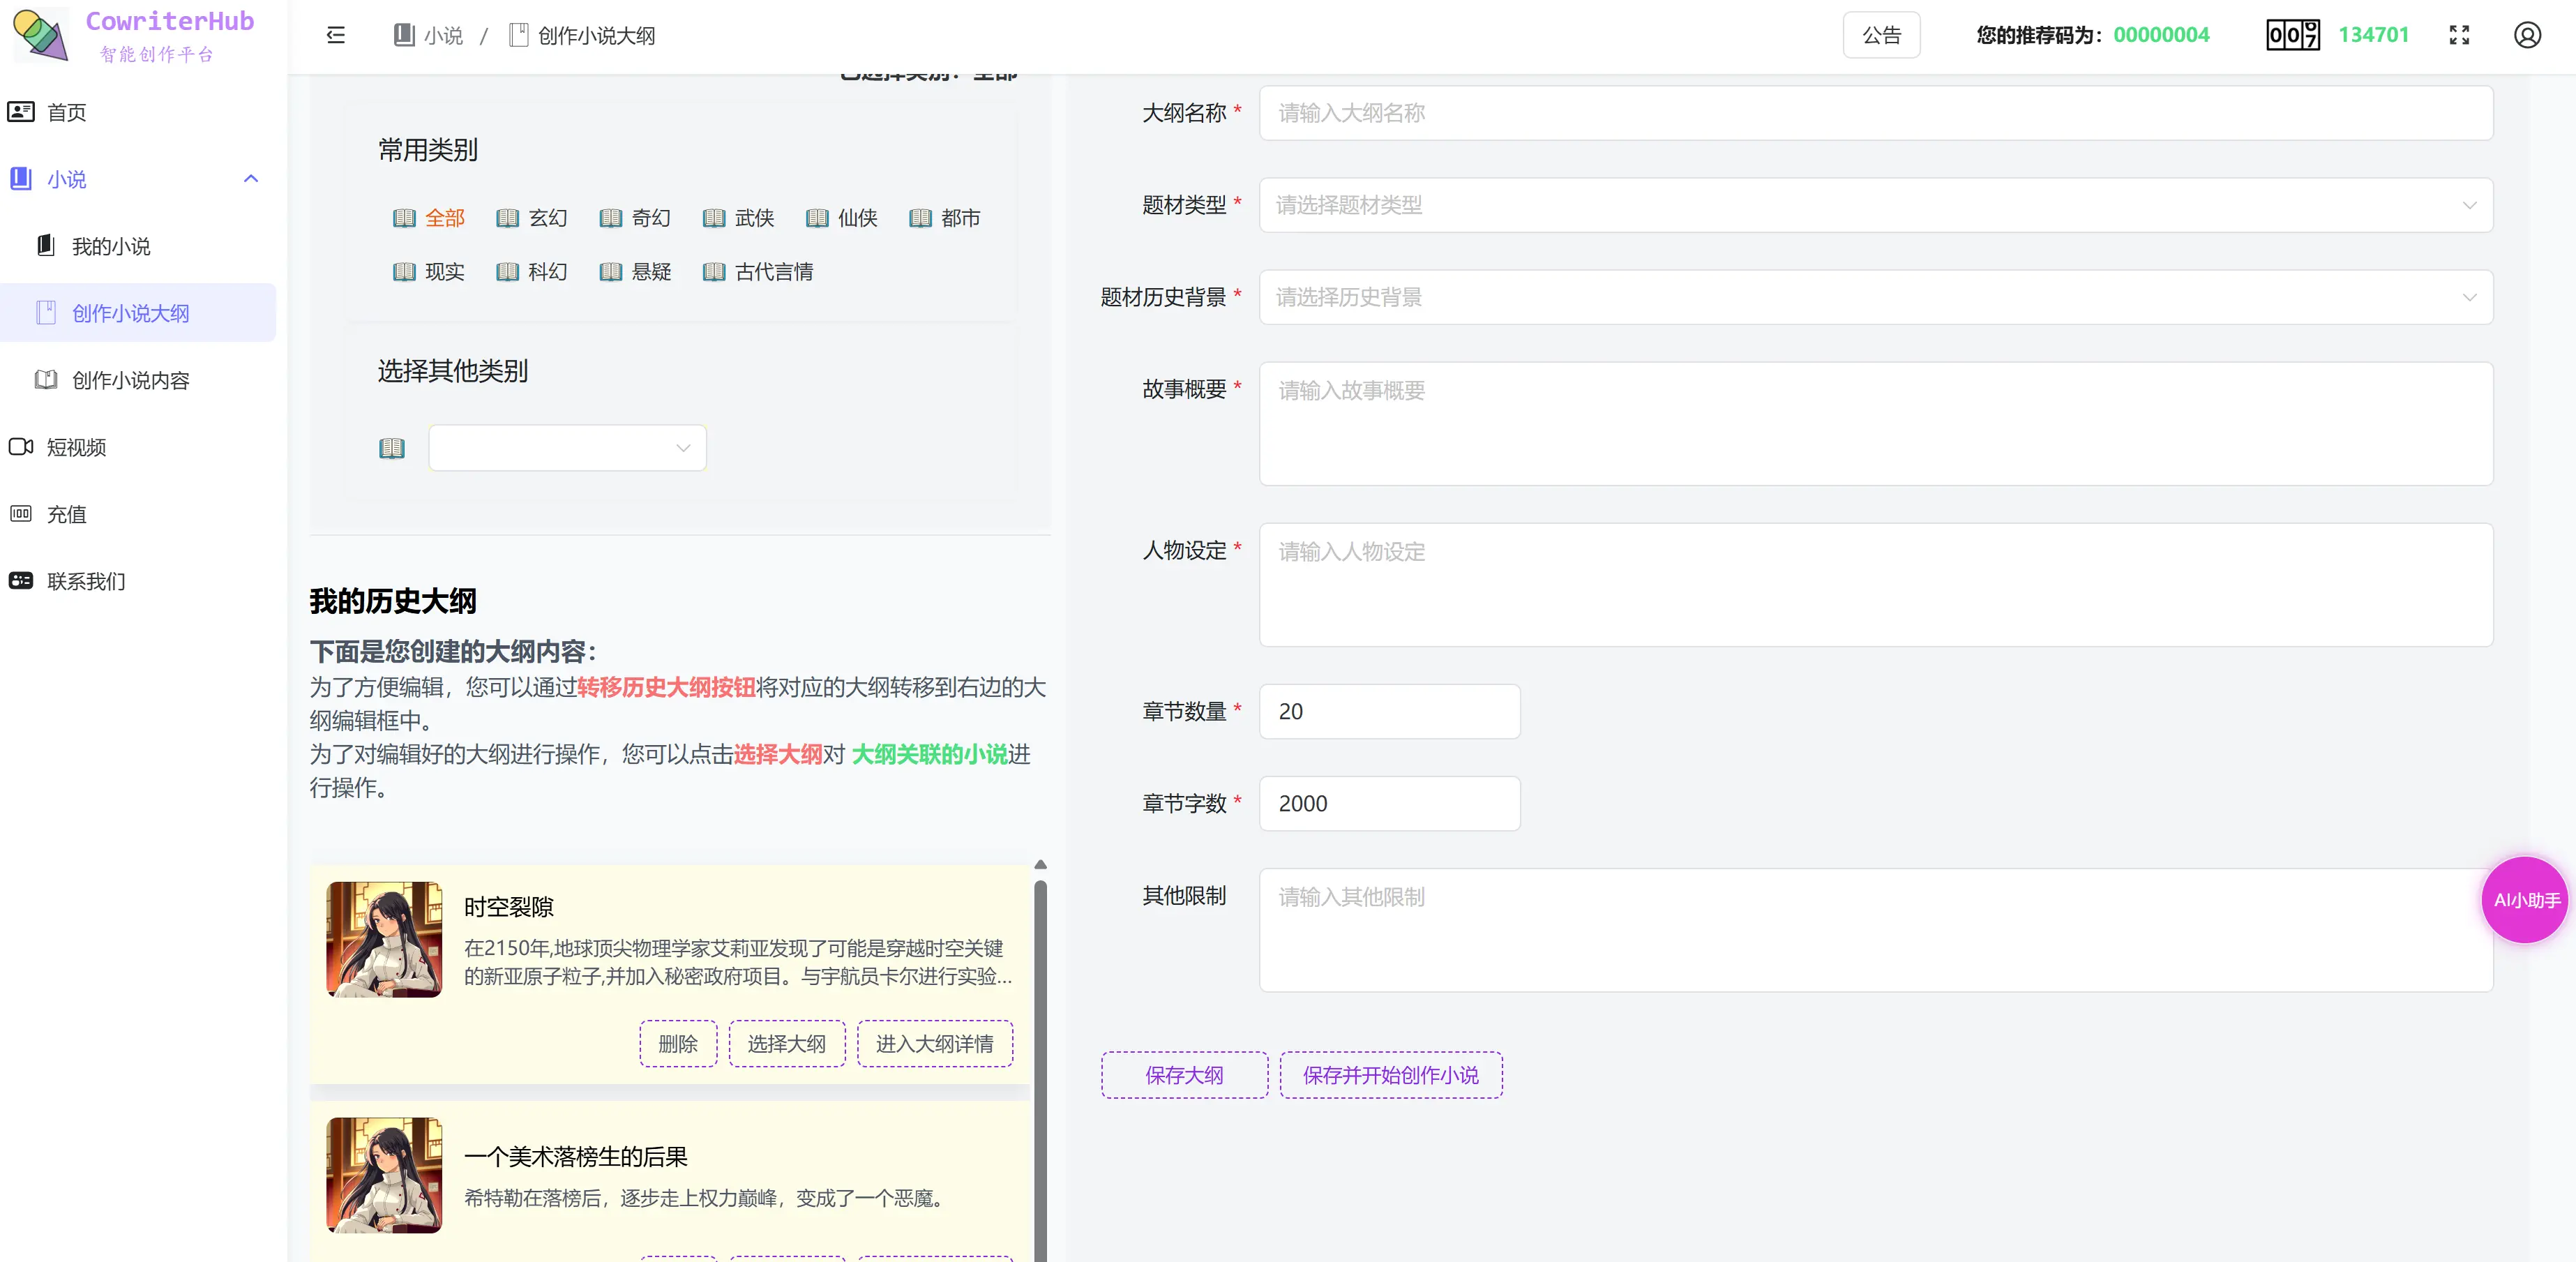
Task: Click the history outline list scrollbar
Action: [1040, 1070]
